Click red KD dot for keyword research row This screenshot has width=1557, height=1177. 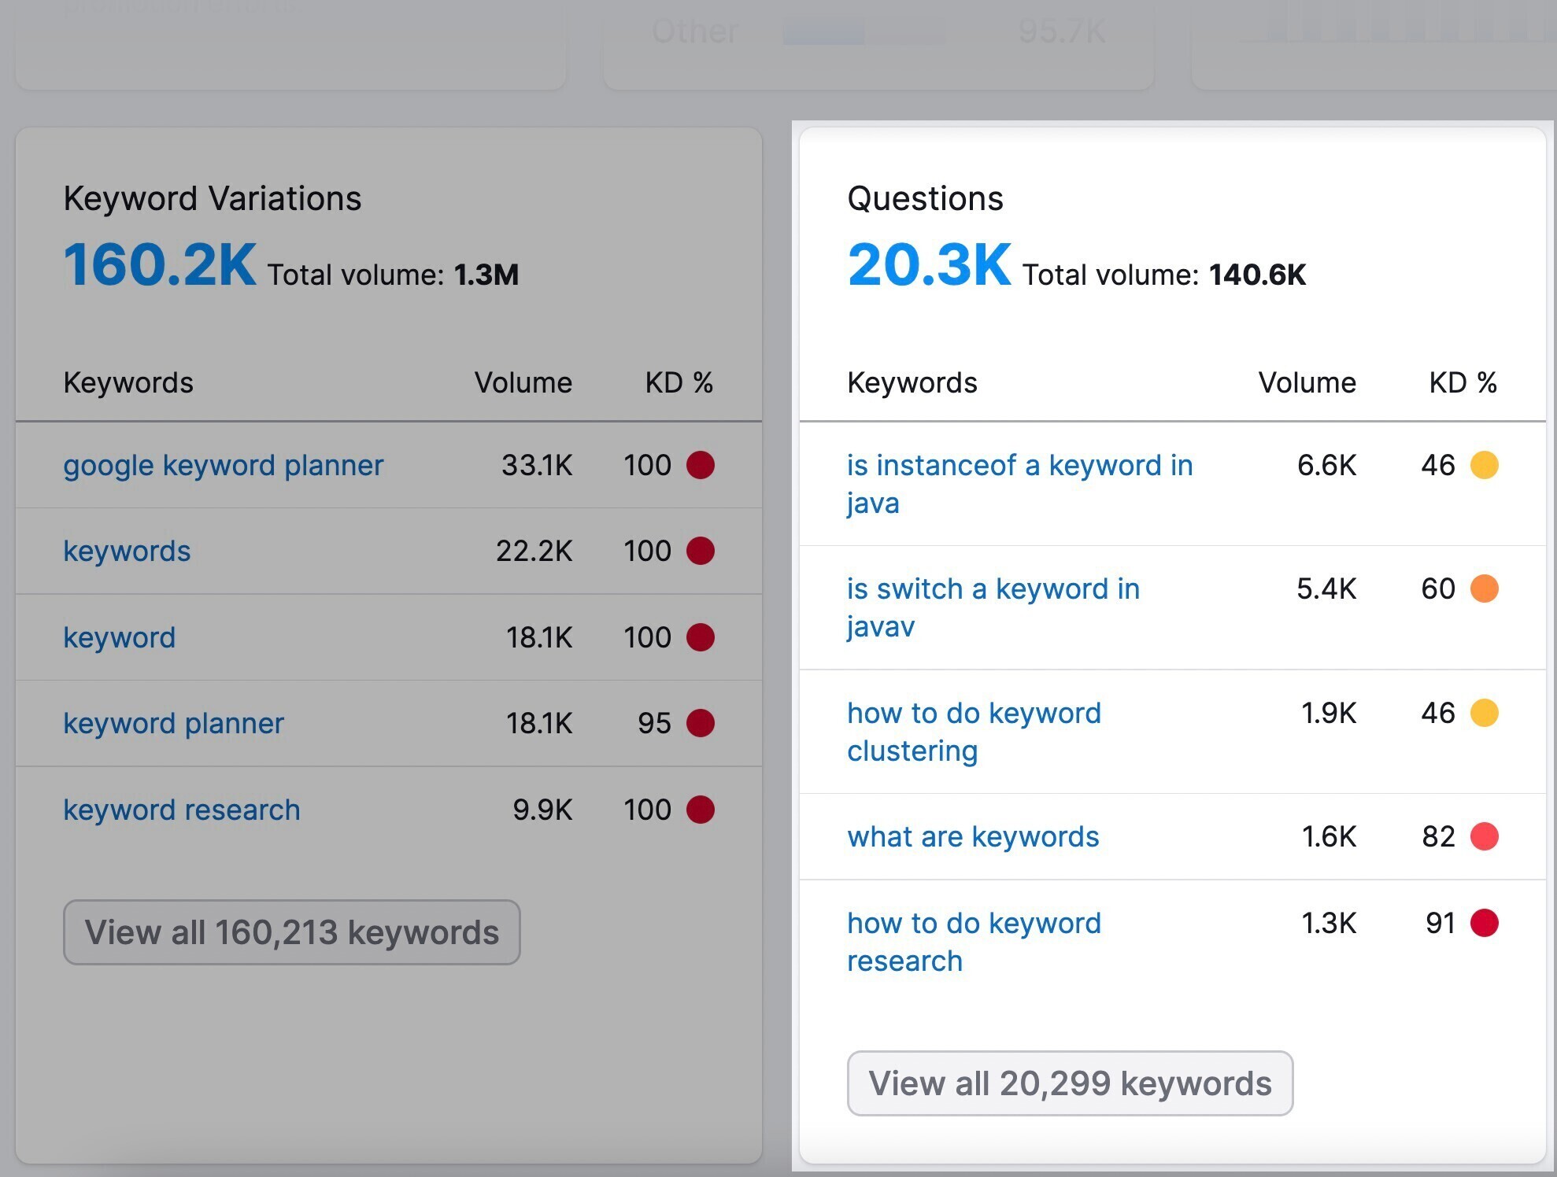click(700, 810)
